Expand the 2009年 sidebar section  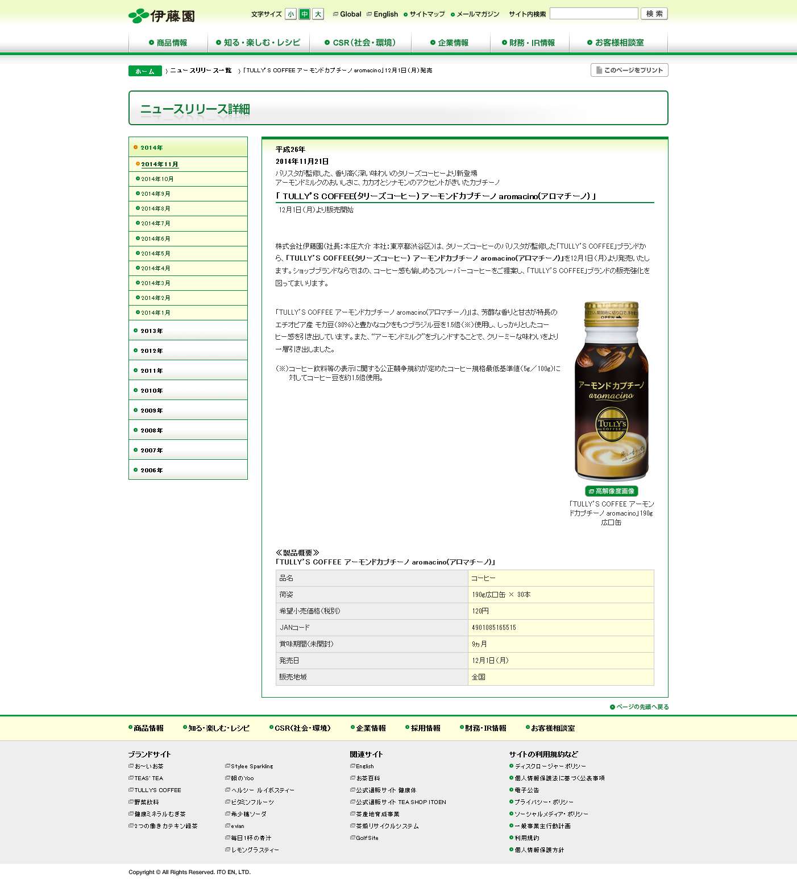tap(188, 410)
